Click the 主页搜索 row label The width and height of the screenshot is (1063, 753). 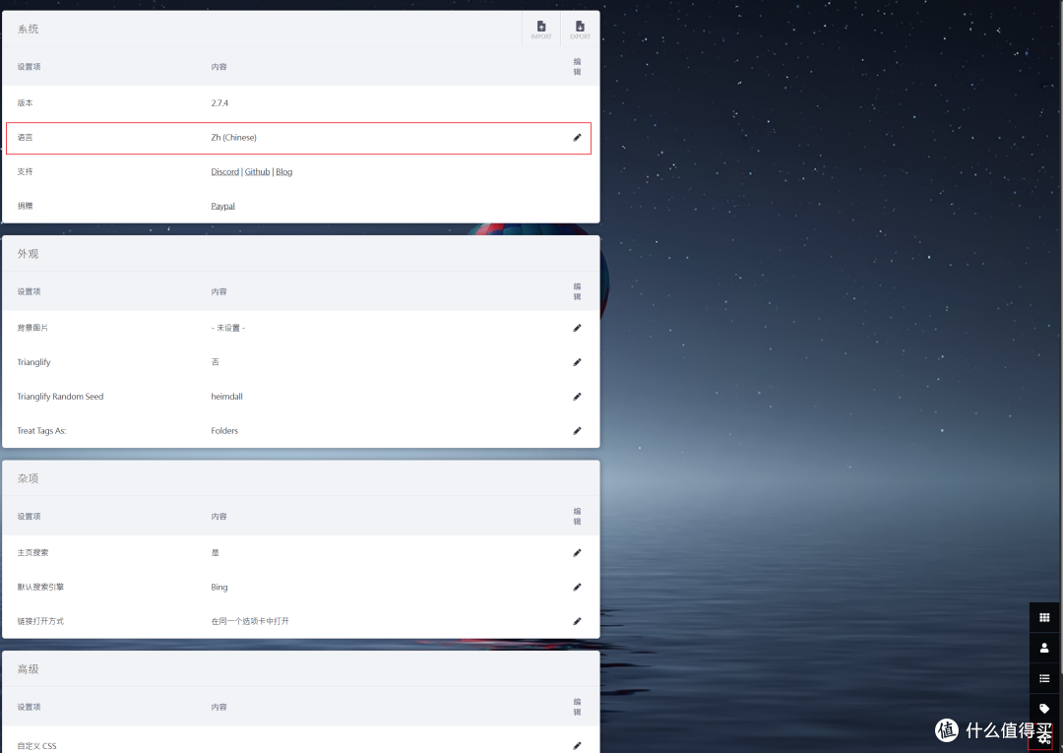(32, 553)
